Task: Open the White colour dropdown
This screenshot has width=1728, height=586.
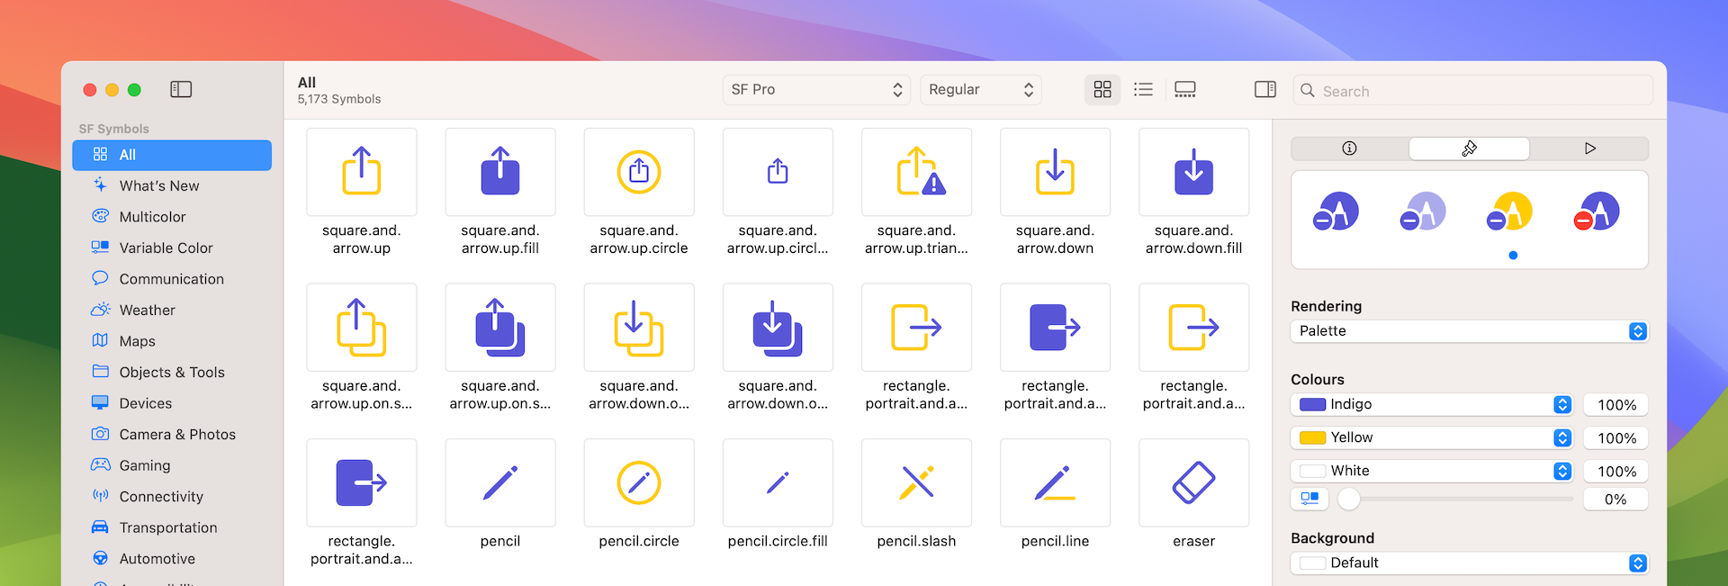Action: (x=1432, y=471)
